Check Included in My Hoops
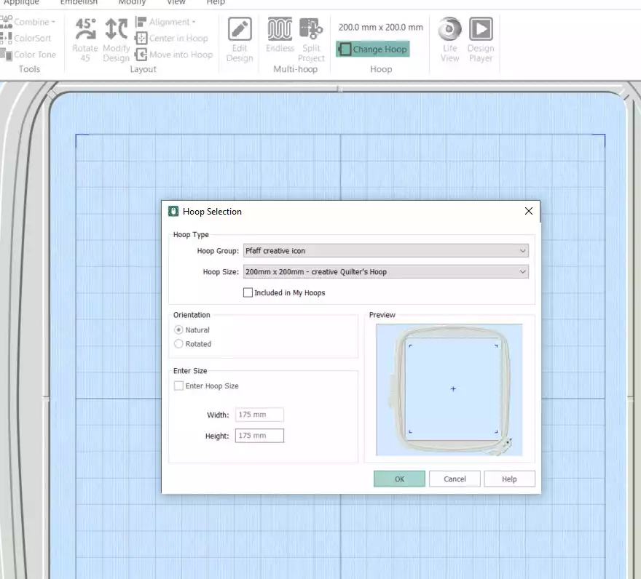This screenshot has width=641, height=579. coord(248,292)
